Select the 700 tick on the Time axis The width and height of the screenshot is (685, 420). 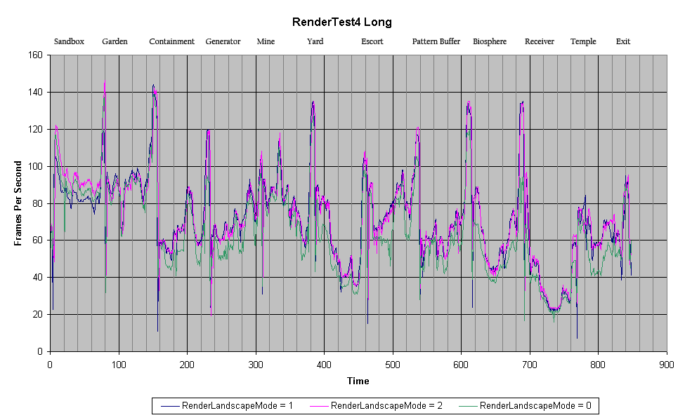pyautogui.click(x=530, y=365)
